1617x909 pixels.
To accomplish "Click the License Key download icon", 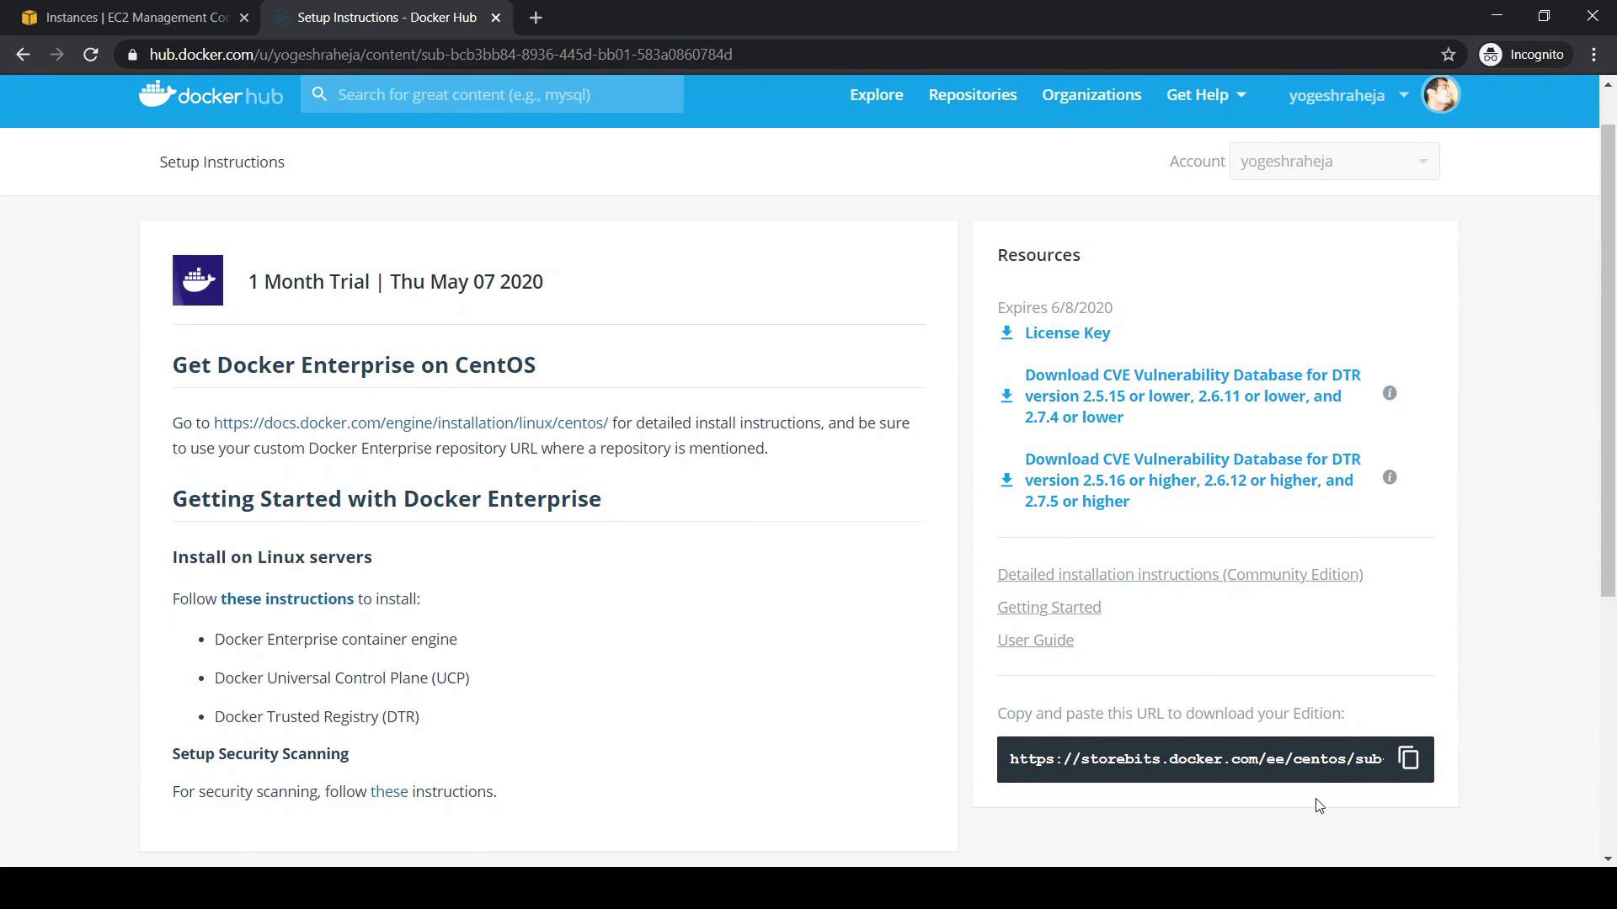I will [x=1006, y=333].
